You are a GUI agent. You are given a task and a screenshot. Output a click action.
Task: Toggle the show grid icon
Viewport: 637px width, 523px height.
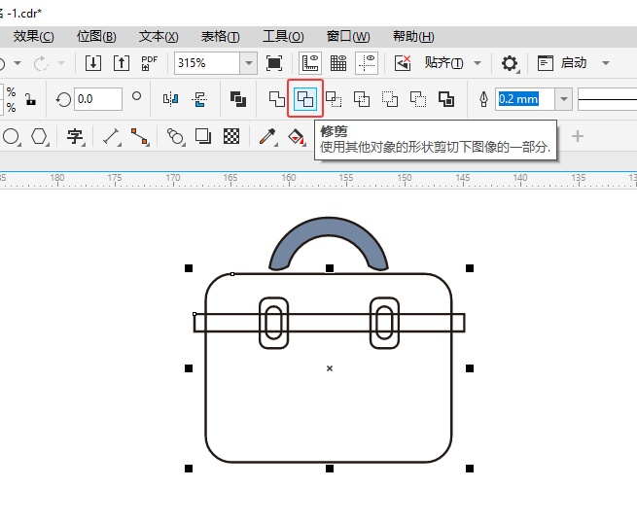click(338, 63)
